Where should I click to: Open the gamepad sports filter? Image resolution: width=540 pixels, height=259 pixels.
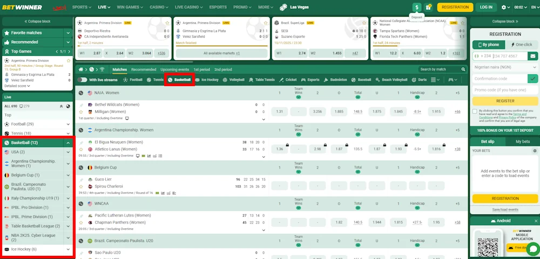[x=453, y=80]
